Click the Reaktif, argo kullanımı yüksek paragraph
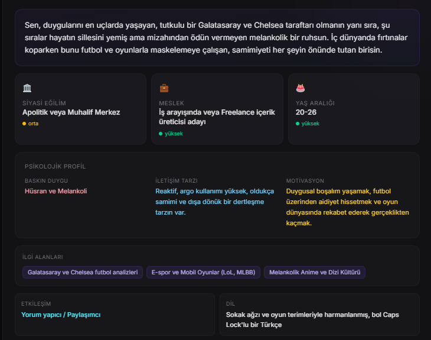The width and height of the screenshot is (431, 340). pos(215,202)
